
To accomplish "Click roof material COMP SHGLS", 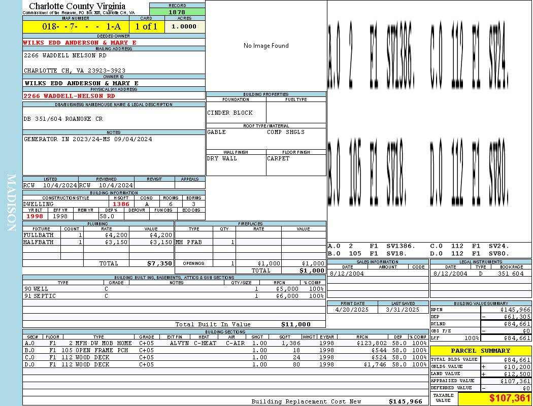I will pos(285,132).
